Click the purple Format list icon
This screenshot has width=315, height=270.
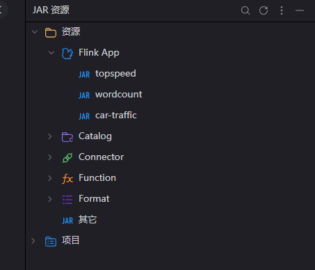pos(67,200)
